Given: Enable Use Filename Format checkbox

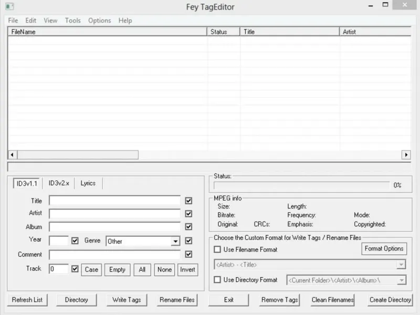Looking at the screenshot, I should pos(217,250).
